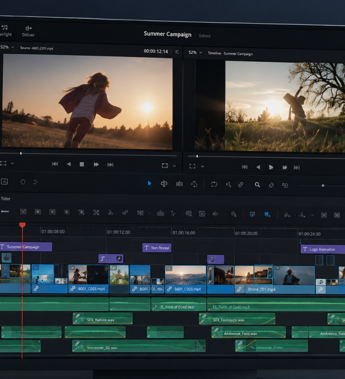The height and width of the screenshot is (379, 345).
Task: Toggle the blue snapping shield icon
Action: click(x=252, y=214)
